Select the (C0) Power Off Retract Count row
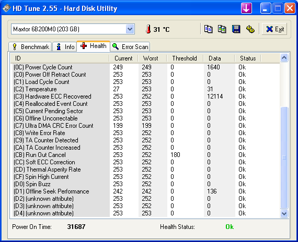Image resolution: width=298 pixels, height=242 pixels. click(146, 75)
